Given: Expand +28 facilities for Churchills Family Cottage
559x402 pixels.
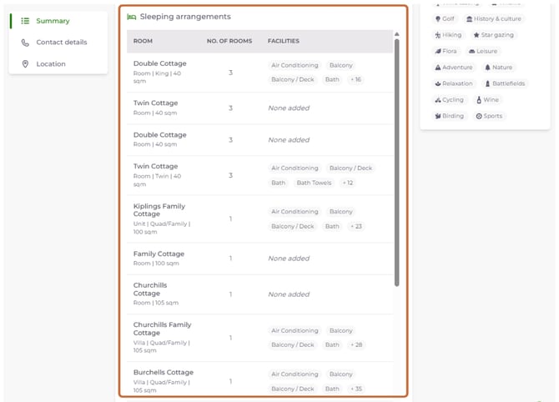Looking at the screenshot, I should [356, 345].
